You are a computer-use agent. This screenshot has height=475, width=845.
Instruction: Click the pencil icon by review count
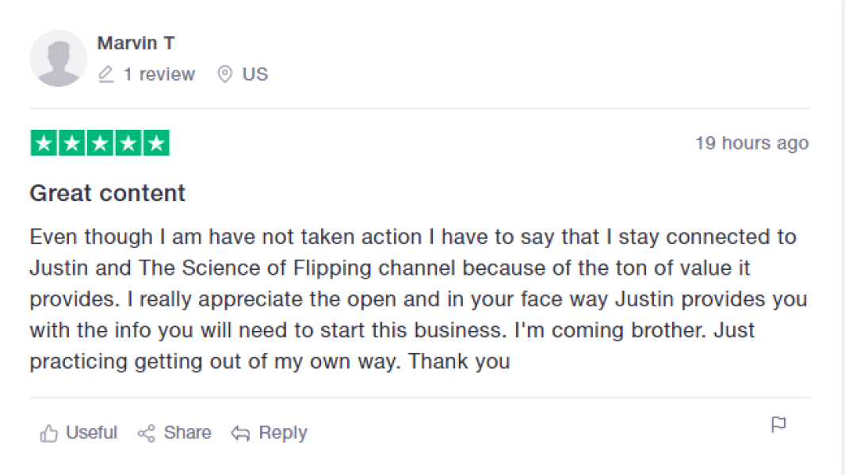point(106,74)
